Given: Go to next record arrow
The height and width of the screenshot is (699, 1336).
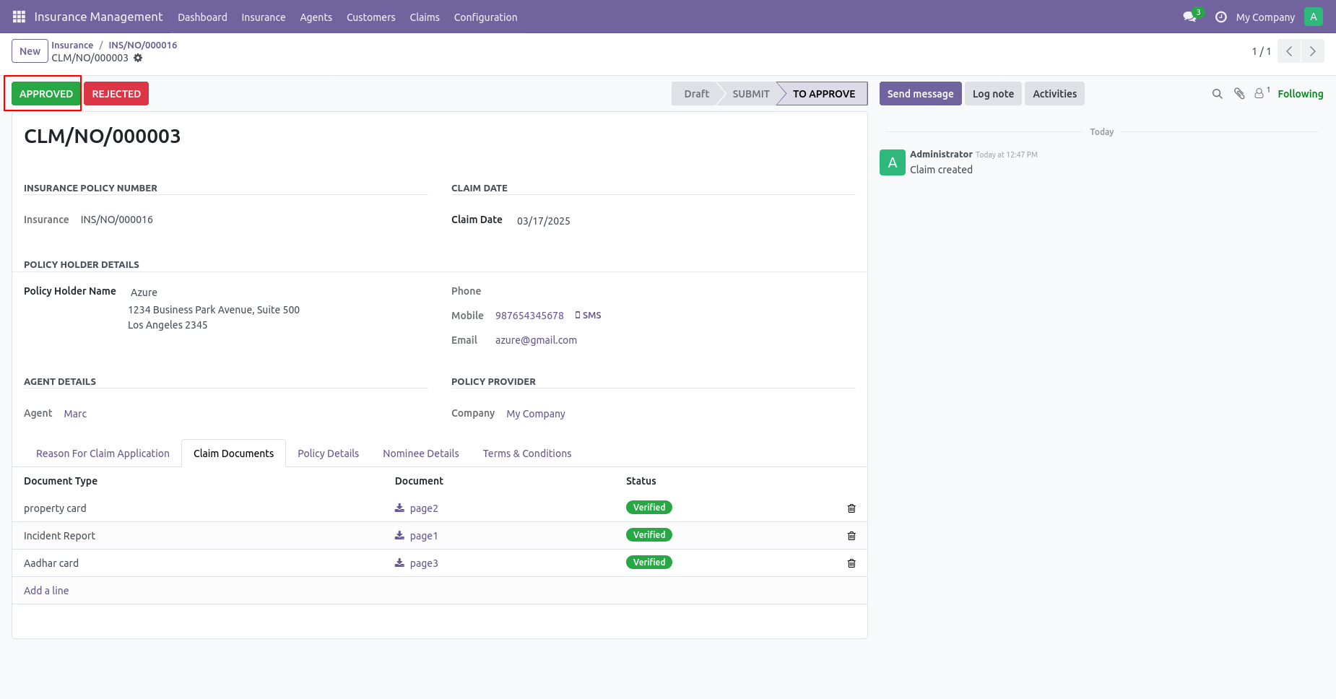Looking at the screenshot, I should click(1313, 51).
